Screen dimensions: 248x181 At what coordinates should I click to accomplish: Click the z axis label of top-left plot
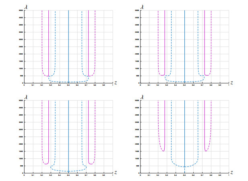tap(116, 83)
